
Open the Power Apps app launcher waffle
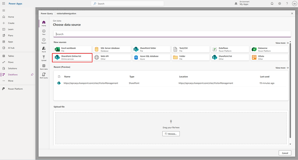(x=4, y=4)
